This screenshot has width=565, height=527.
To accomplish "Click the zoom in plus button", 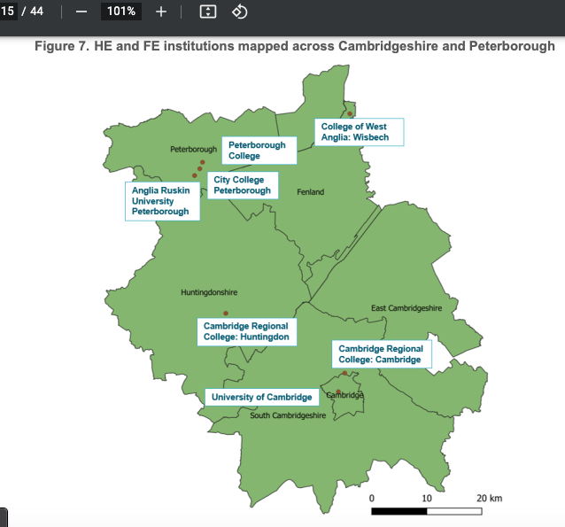I will click(x=161, y=12).
